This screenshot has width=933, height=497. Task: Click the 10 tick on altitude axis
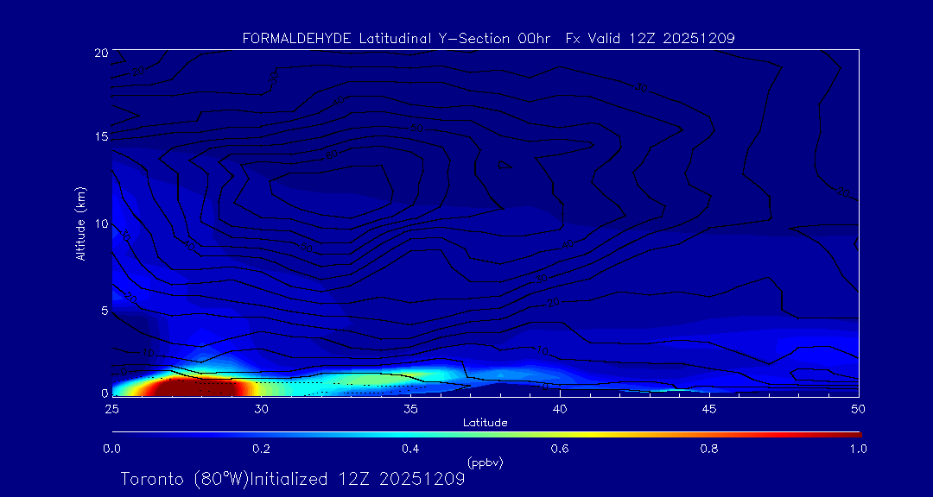point(100,223)
